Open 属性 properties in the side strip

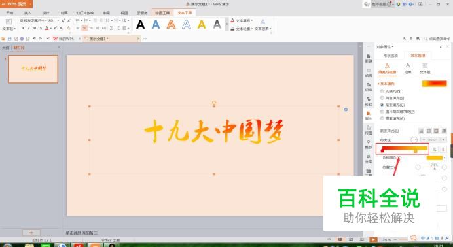tap(369, 116)
